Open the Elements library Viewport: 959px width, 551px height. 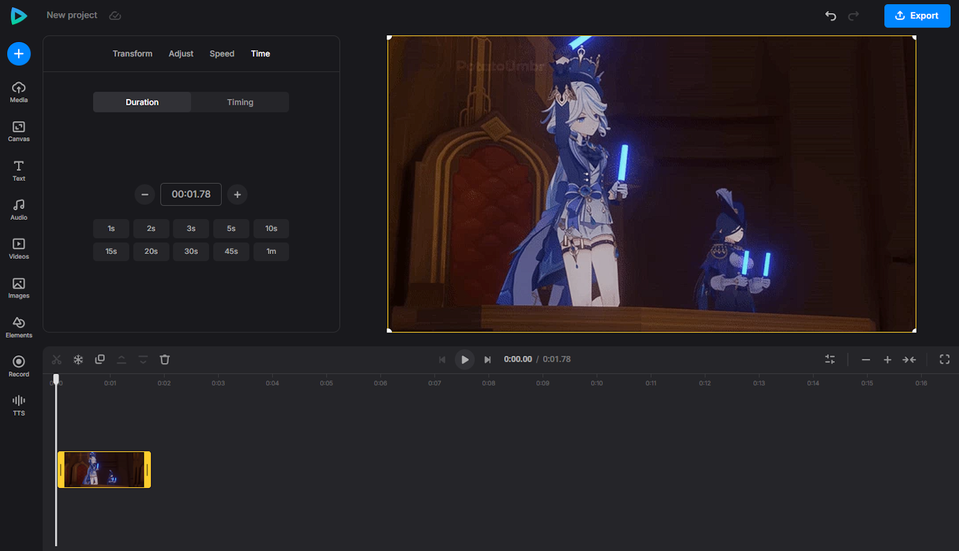19,327
